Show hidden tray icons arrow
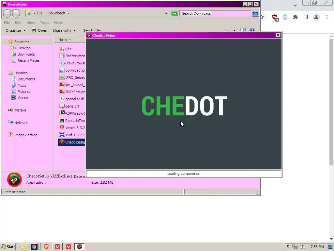Image resolution: width=334 pixels, height=251 pixels. click(288, 246)
